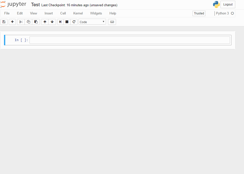The width and height of the screenshot is (244, 174).
Task: Click the Jupyter logo
Action: (13, 4)
